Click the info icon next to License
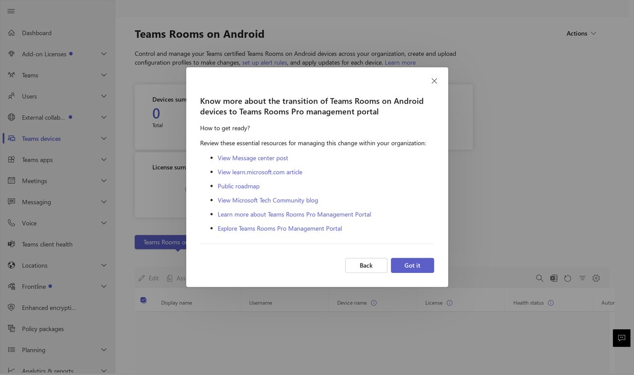The image size is (634, 375). click(450, 303)
